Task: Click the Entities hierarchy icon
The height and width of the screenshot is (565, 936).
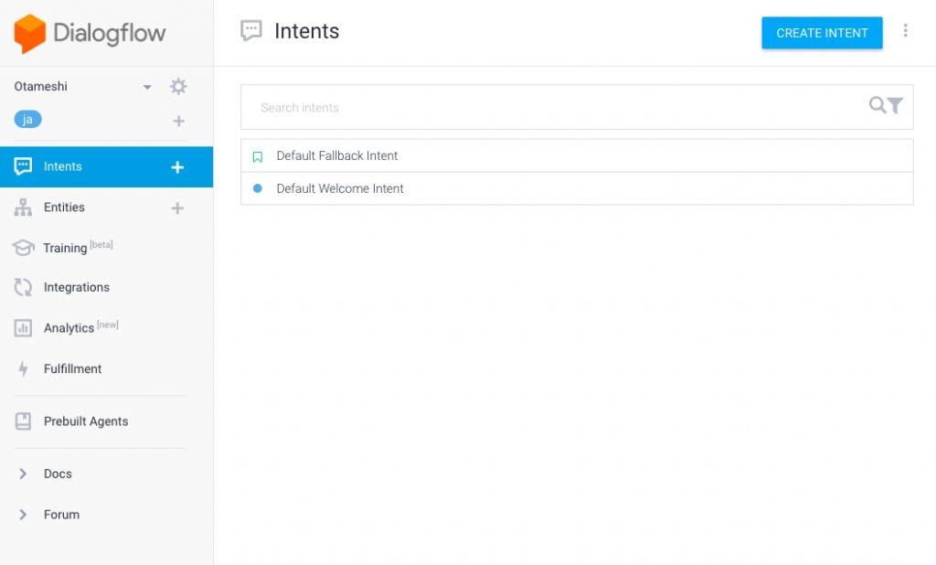Action: (x=23, y=208)
